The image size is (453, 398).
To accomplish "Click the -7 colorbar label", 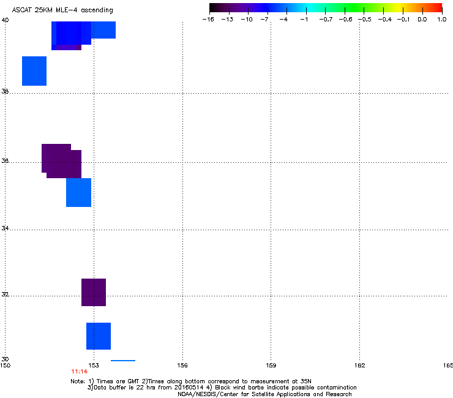I will tap(264, 20).
